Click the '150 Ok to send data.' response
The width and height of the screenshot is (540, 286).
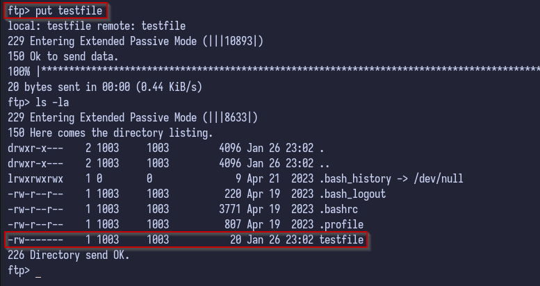(63, 56)
